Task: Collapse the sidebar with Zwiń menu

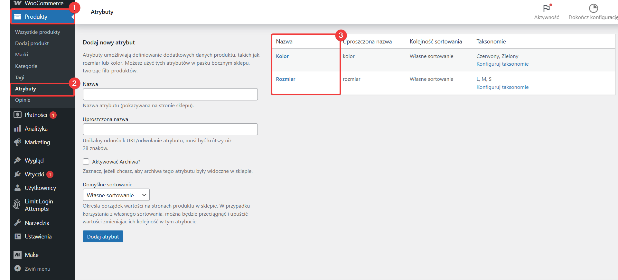Action: click(x=32, y=269)
